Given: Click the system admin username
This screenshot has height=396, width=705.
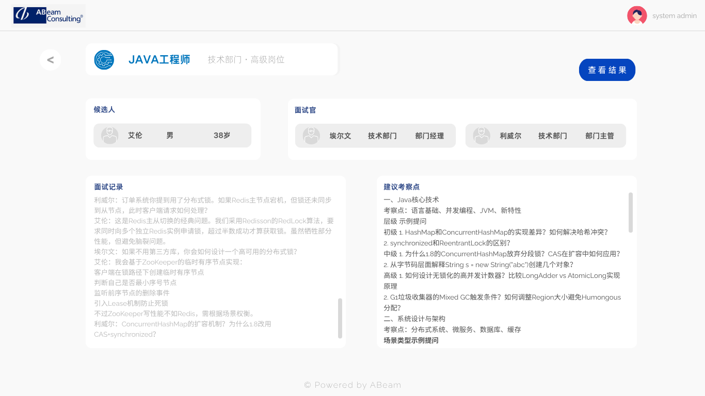Looking at the screenshot, I should 675,16.
